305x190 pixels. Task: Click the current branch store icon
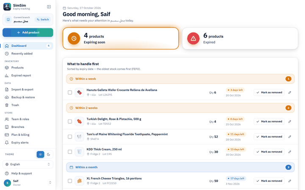[8, 19]
